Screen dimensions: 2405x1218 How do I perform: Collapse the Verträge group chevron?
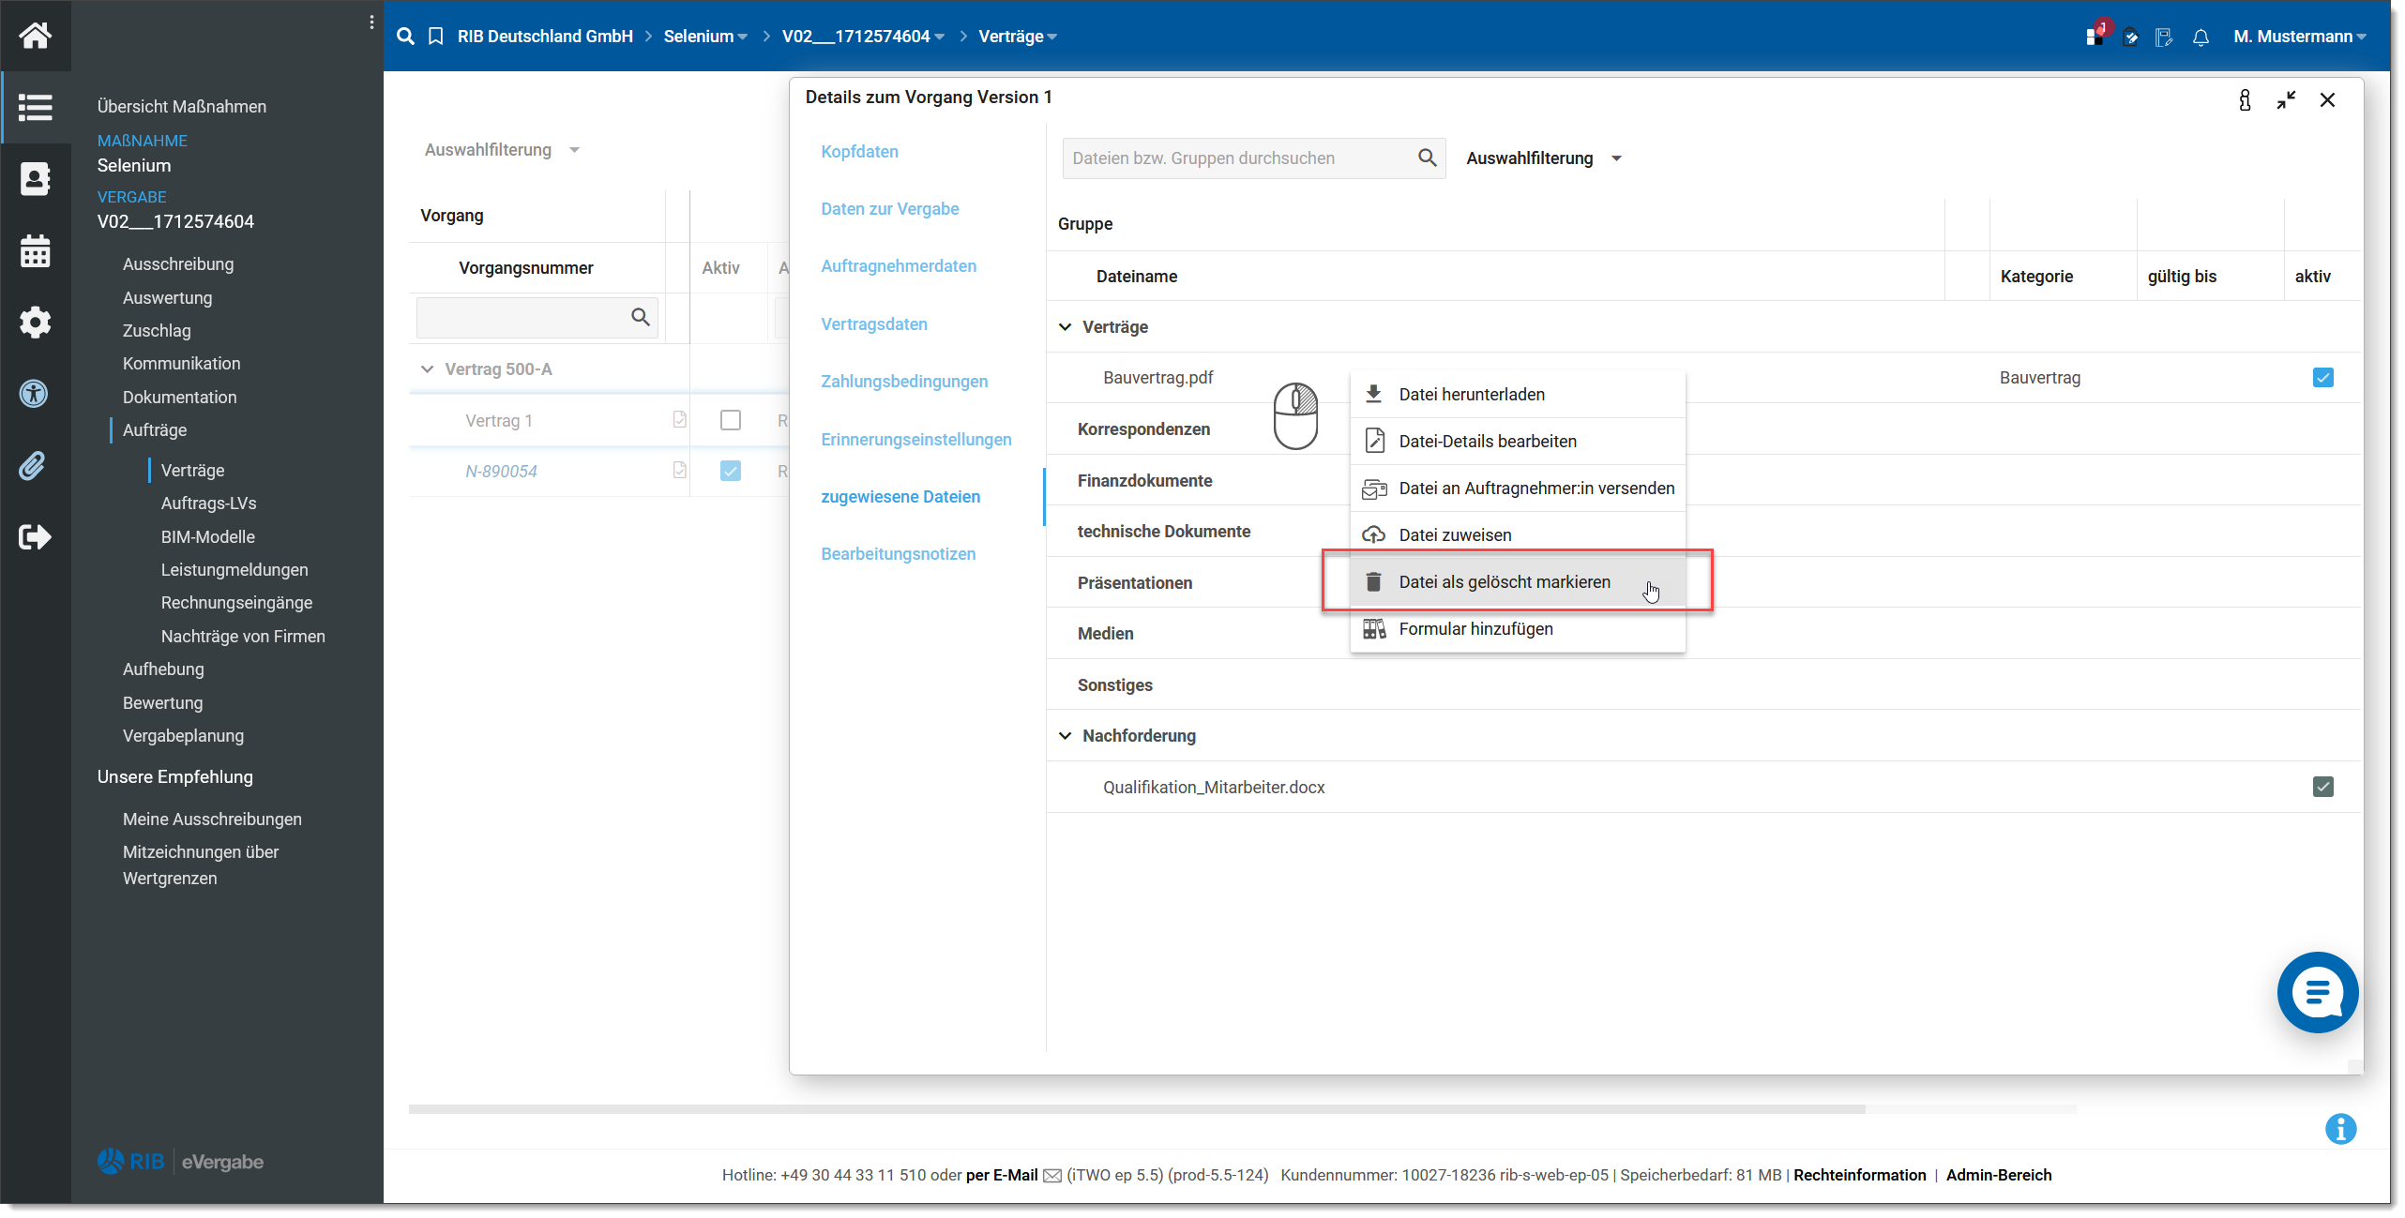pyautogui.click(x=1065, y=326)
